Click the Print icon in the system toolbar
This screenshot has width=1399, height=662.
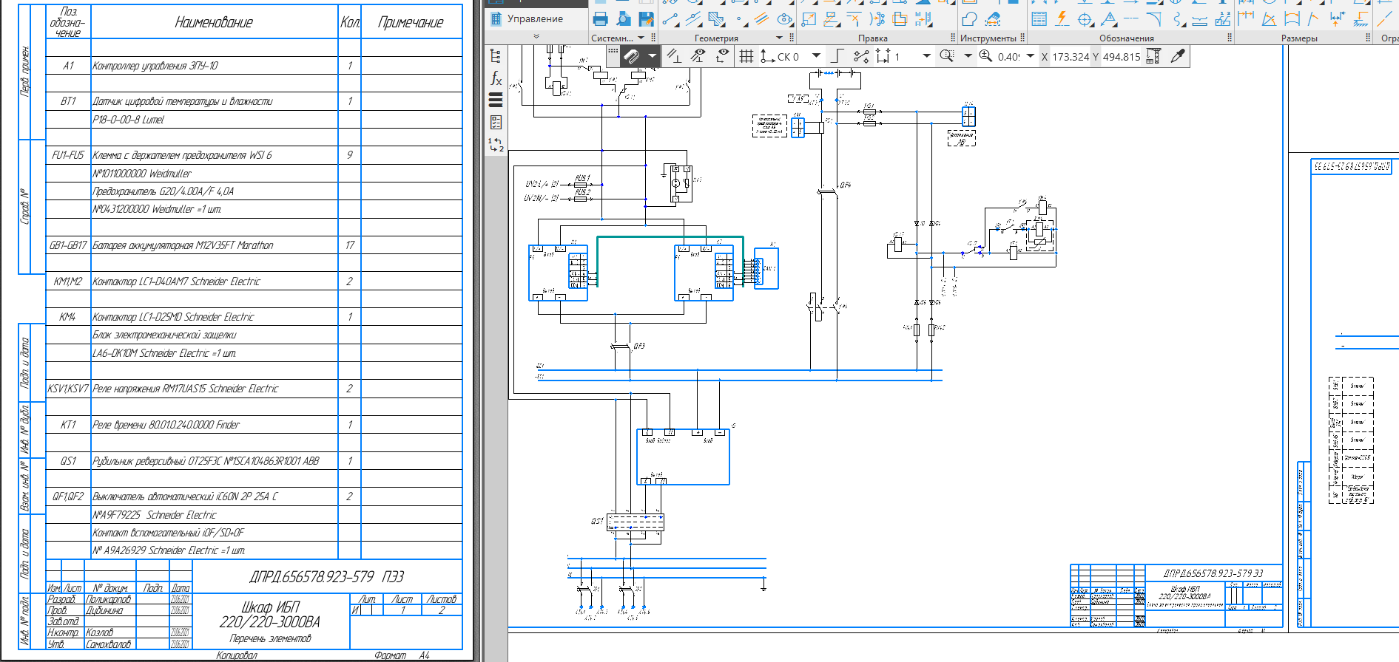pyautogui.click(x=600, y=19)
